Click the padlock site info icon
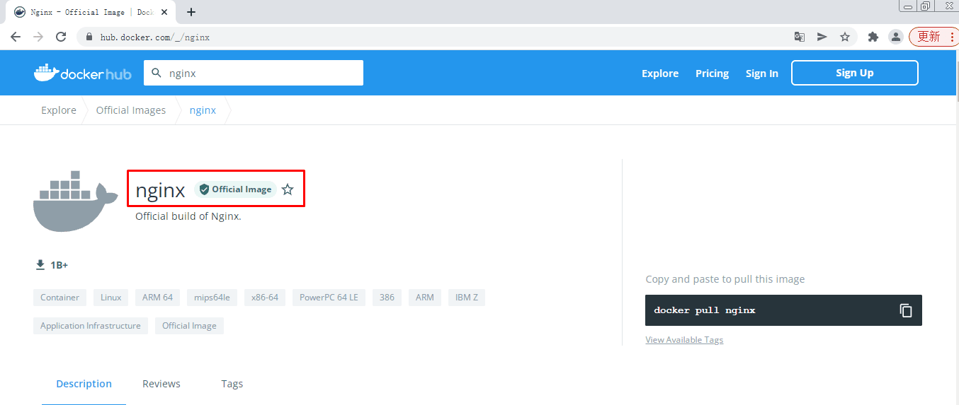Image resolution: width=959 pixels, height=405 pixels. 89,37
